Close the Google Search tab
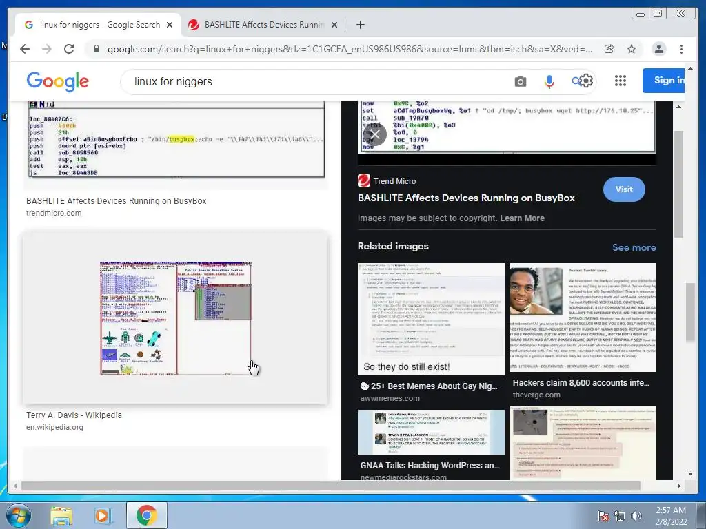706x529 pixels. click(x=170, y=25)
